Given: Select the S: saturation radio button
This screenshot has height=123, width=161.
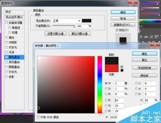Looking at the screenshot, I should (x=106, y=89).
